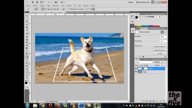This screenshot has width=192, height=108.
Task: Select the 3D Object Rotate tool
Action: tap(27, 69)
